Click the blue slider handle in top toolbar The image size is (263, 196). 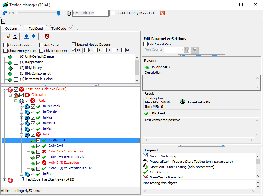(59, 13)
